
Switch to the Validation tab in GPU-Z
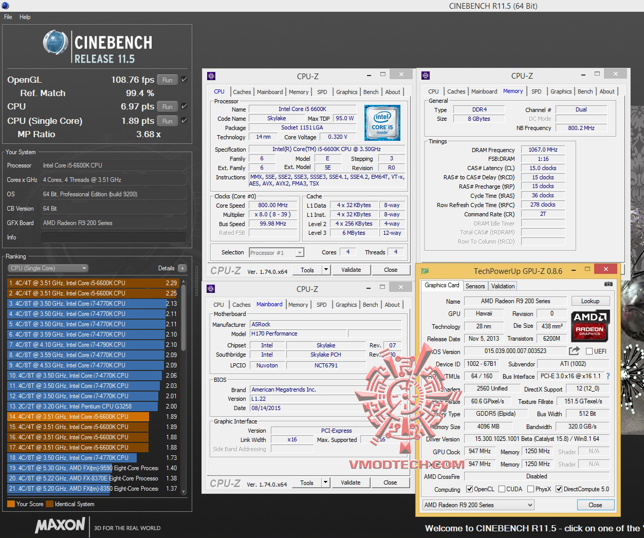click(503, 286)
